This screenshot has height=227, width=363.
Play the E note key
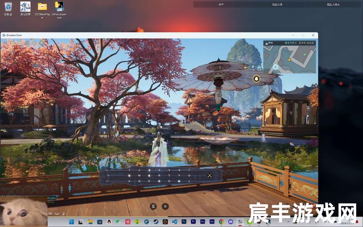149,176
